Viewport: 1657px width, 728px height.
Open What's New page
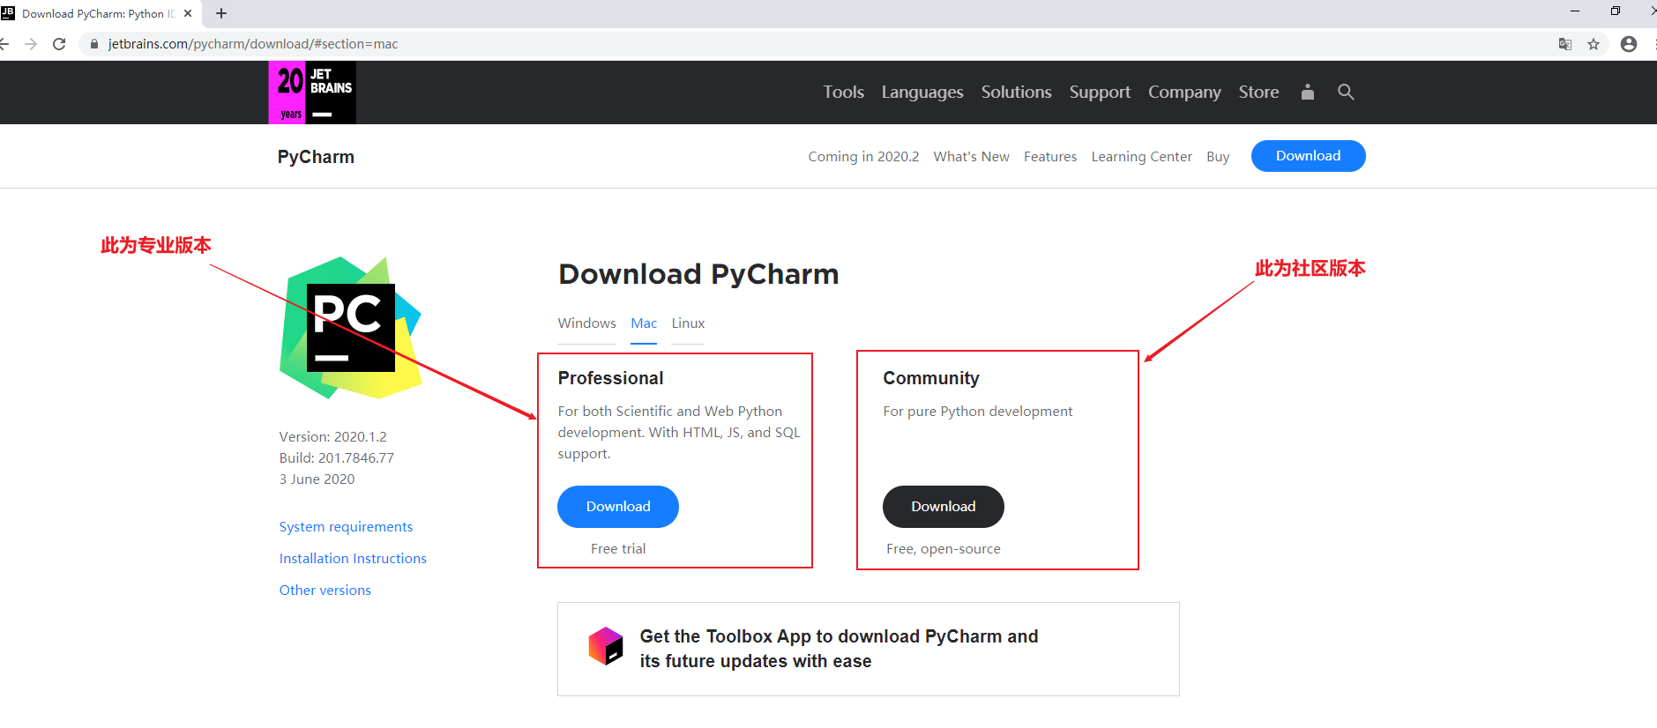click(971, 157)
